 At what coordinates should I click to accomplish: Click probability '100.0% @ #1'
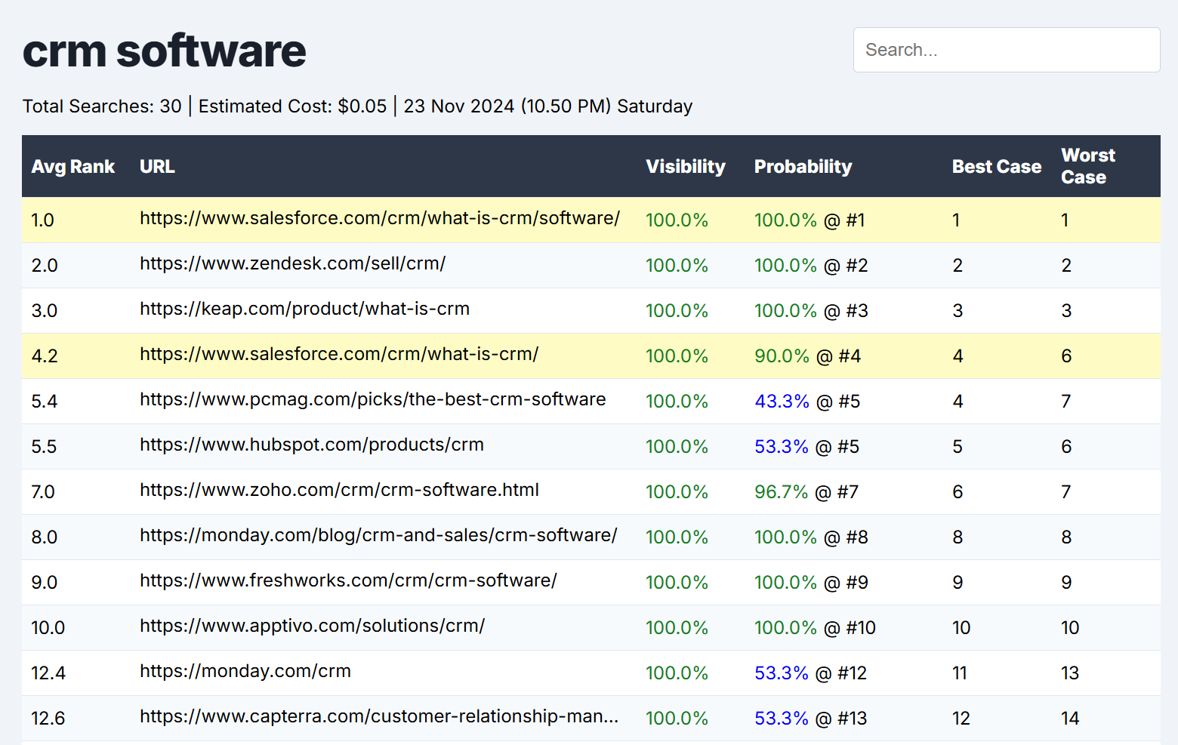(x=809, y=220)
